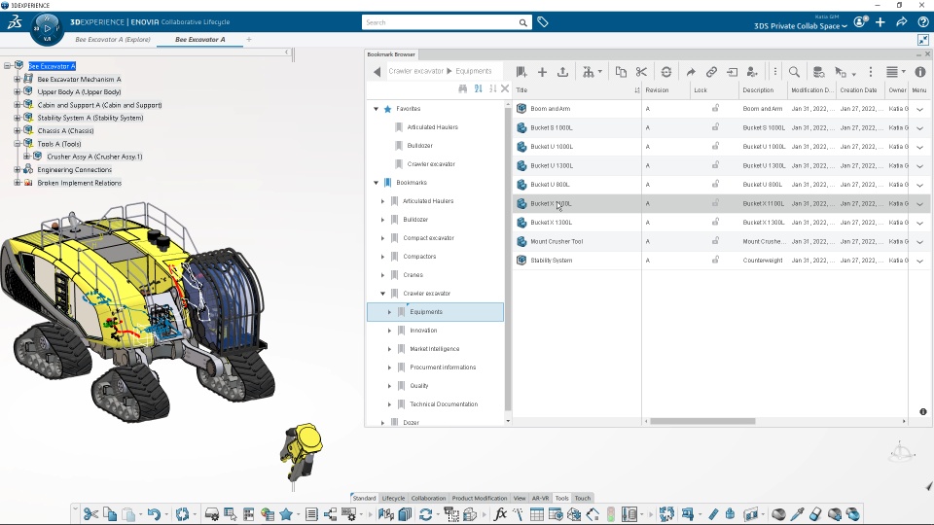Click the chain link icon in bookmark toolbar
This screenshot has height=525, width=934.
[711, 72]
